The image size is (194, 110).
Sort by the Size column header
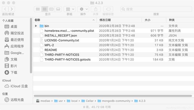[154, 20]
